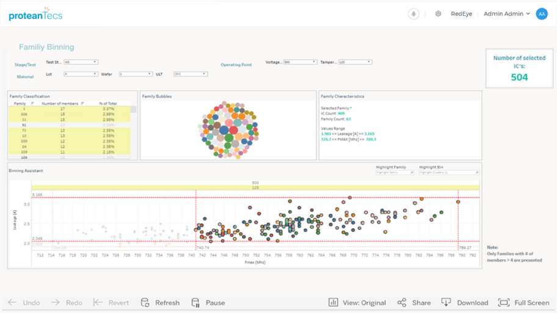Click the Refresh icon in the toolbar
The height and width of the screenshot is (313, 557).
pos(145,303)
